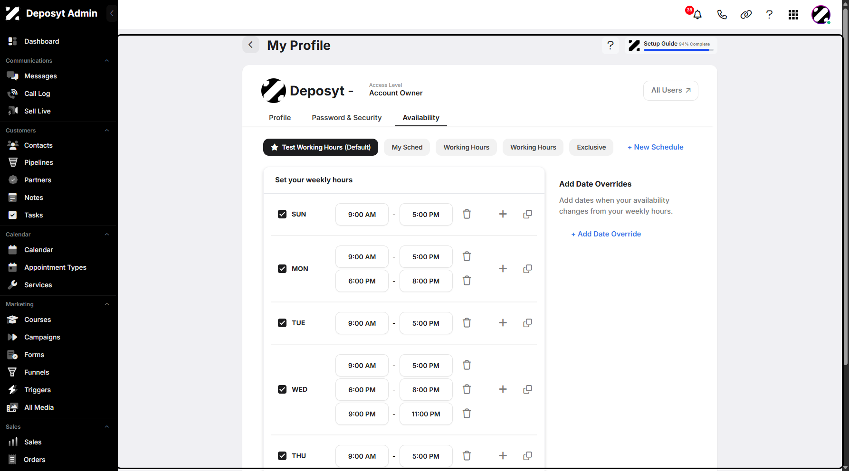Copy Thursday hours to other days
This screenshot has height=471, width=849.
tap(527, 456)
